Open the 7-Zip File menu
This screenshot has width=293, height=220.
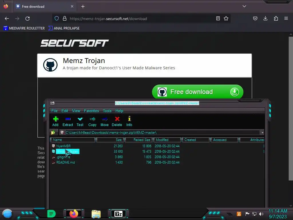[54, 111]
